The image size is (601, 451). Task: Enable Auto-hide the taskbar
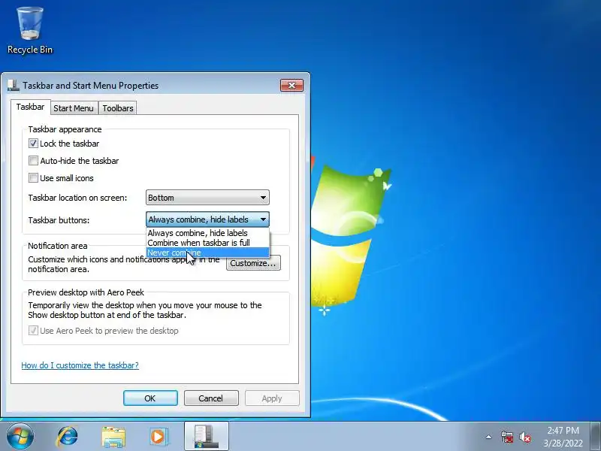click(33, 161)
